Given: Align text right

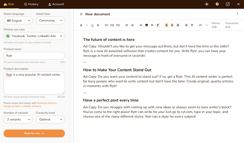Looking at the screenshot, I should click(x=178, y=25).
